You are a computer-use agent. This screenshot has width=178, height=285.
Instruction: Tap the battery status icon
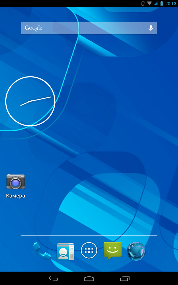pos(162,3)
